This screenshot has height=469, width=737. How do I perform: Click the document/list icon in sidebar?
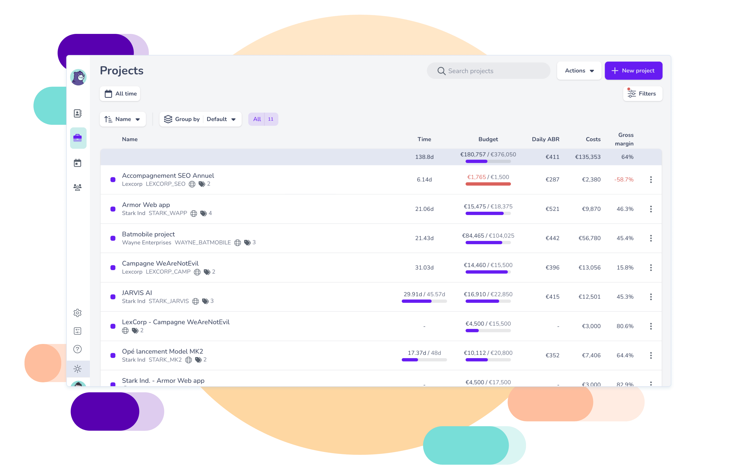click(x=77, y=113)
